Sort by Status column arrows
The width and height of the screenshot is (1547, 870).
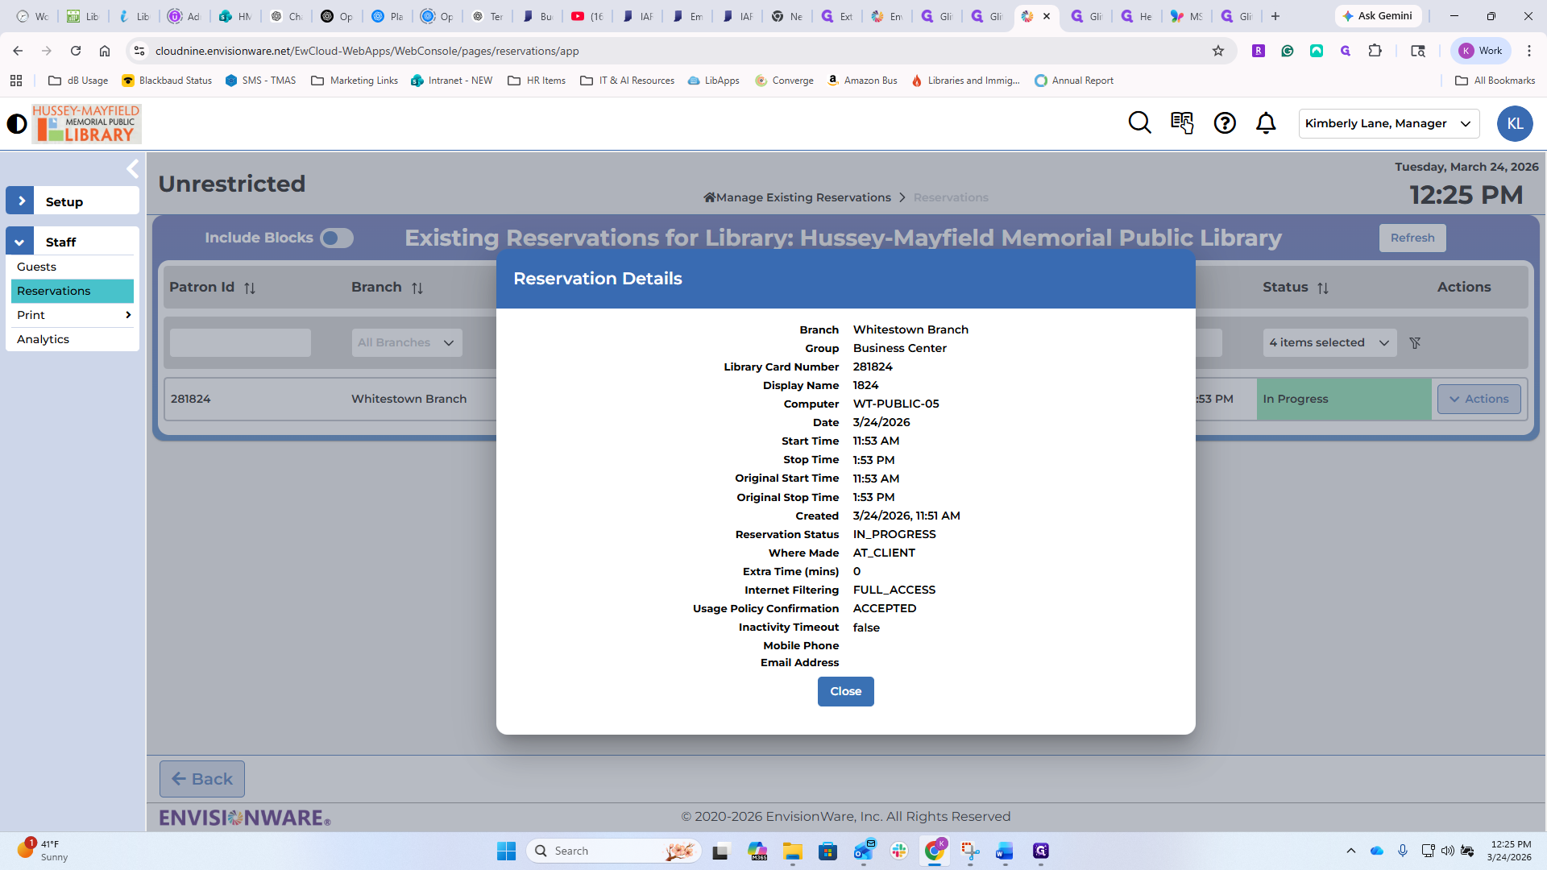click(x=1323, y=288)
